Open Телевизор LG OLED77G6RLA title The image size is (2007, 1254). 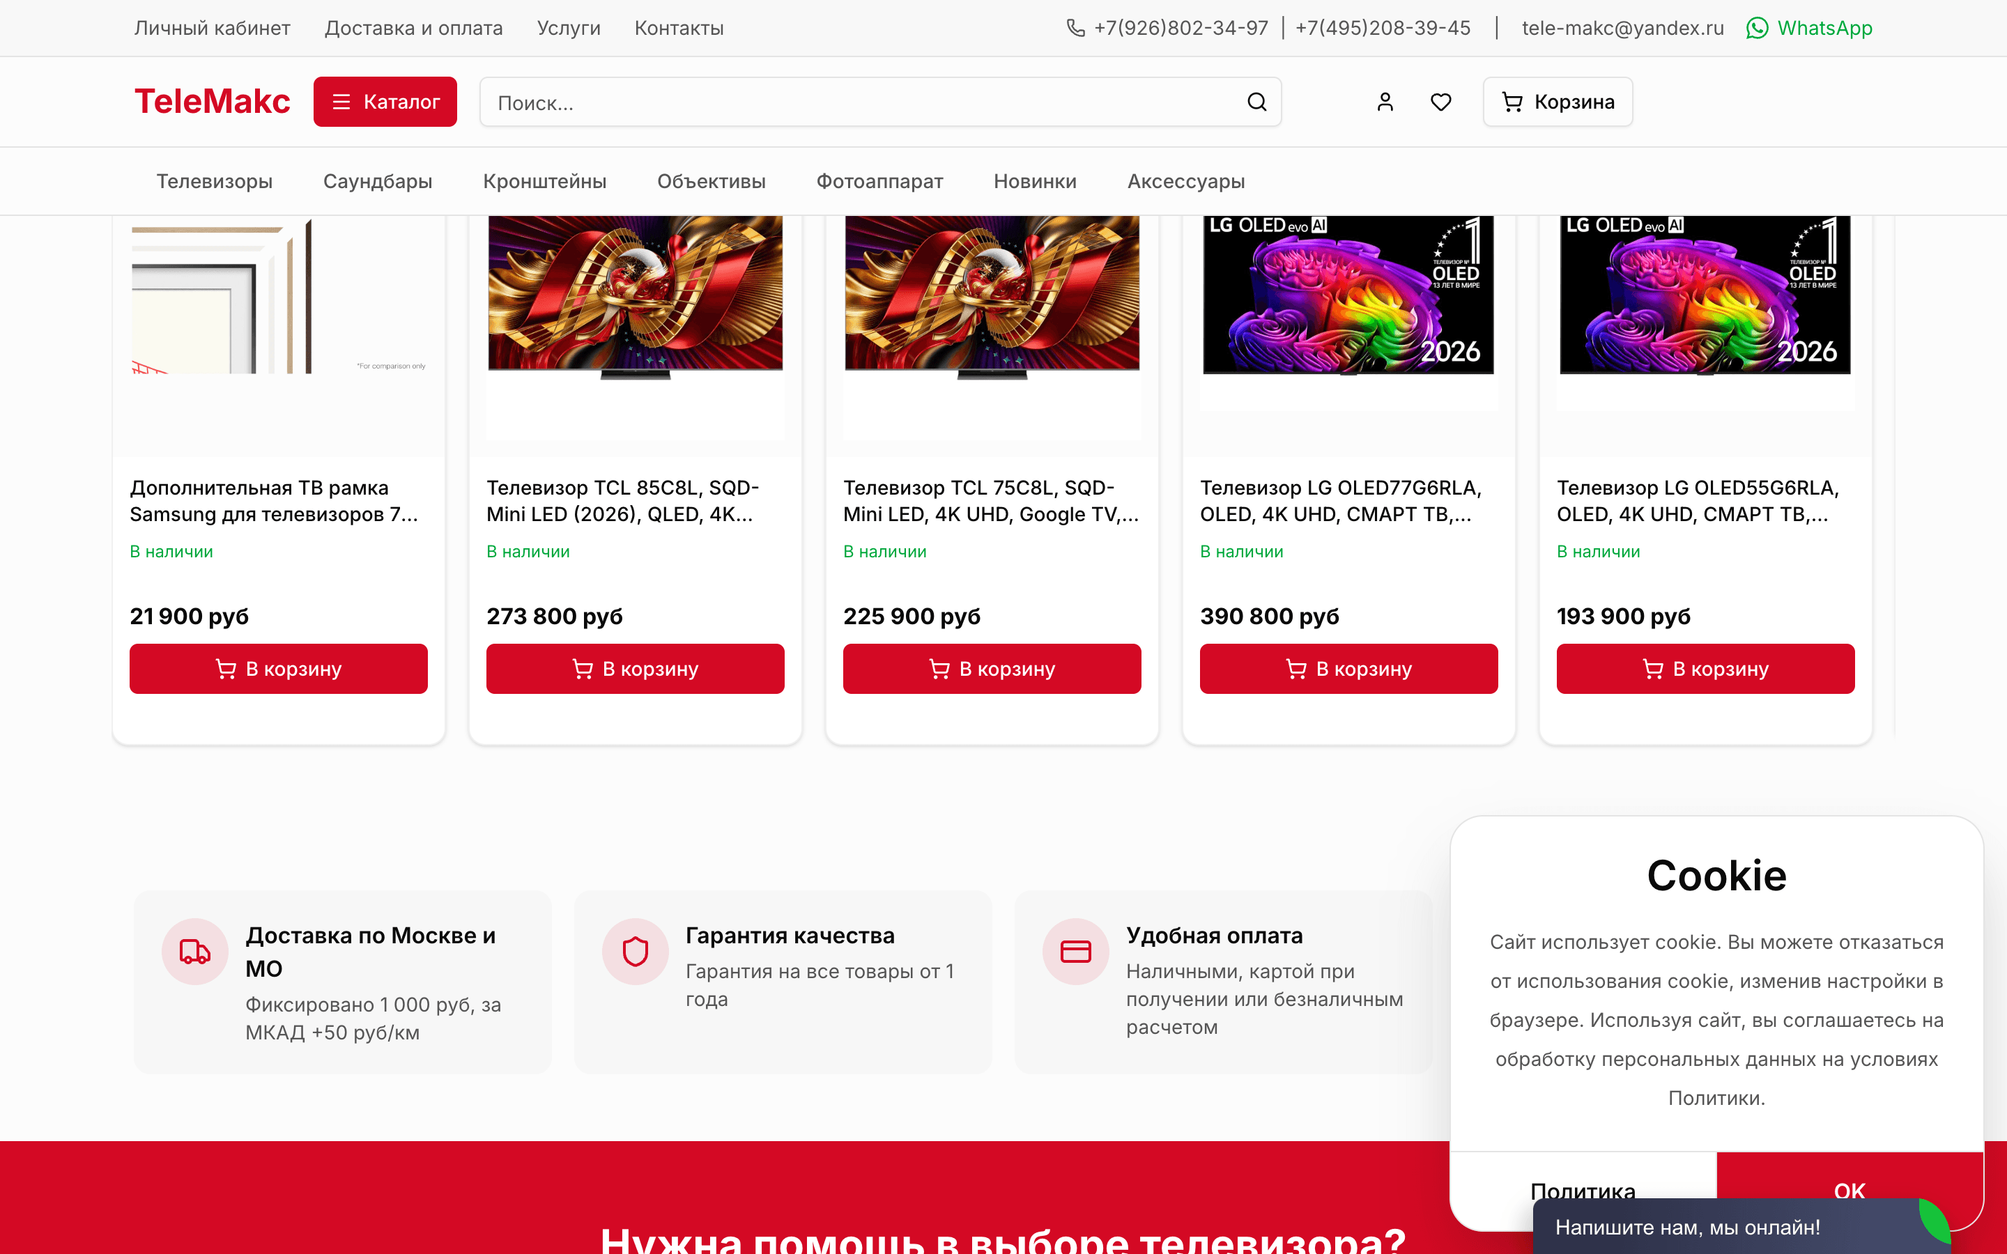click(x=1341, y=501)
